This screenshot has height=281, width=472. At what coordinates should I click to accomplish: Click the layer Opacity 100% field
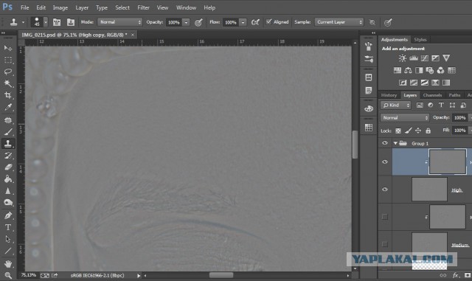pyautogui.click(x=459, y=118)
